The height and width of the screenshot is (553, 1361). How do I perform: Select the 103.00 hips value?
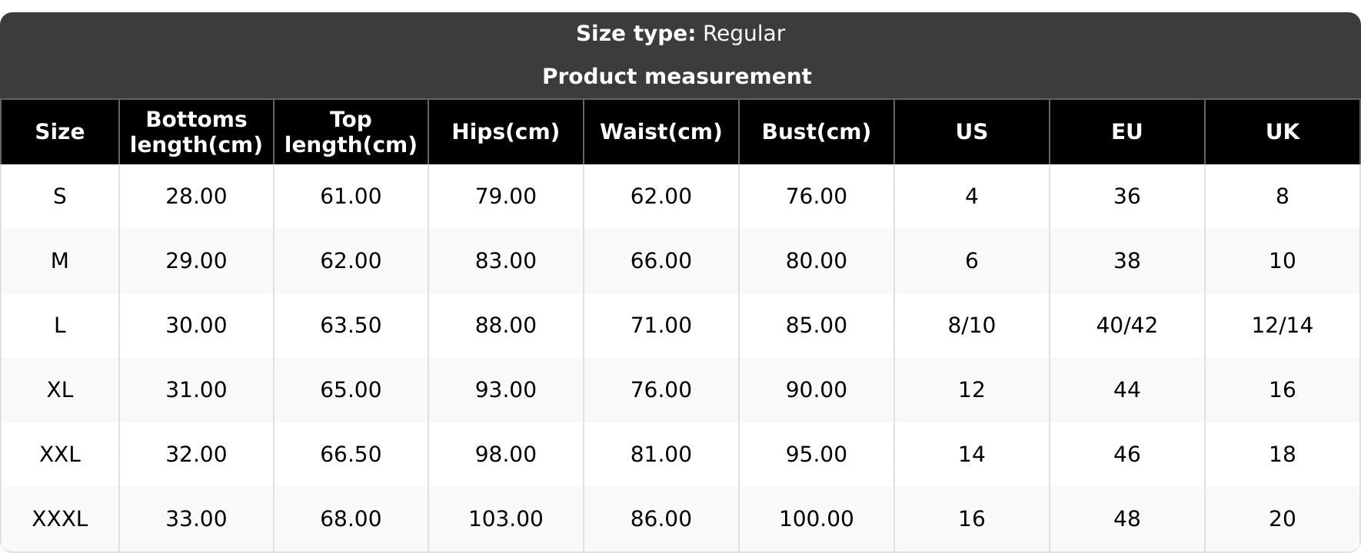pyautogui.click(x=506, y=519)
